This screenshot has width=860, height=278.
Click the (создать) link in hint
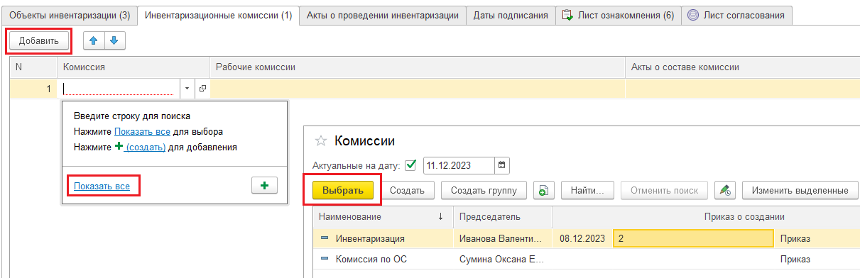click(146, 147)
